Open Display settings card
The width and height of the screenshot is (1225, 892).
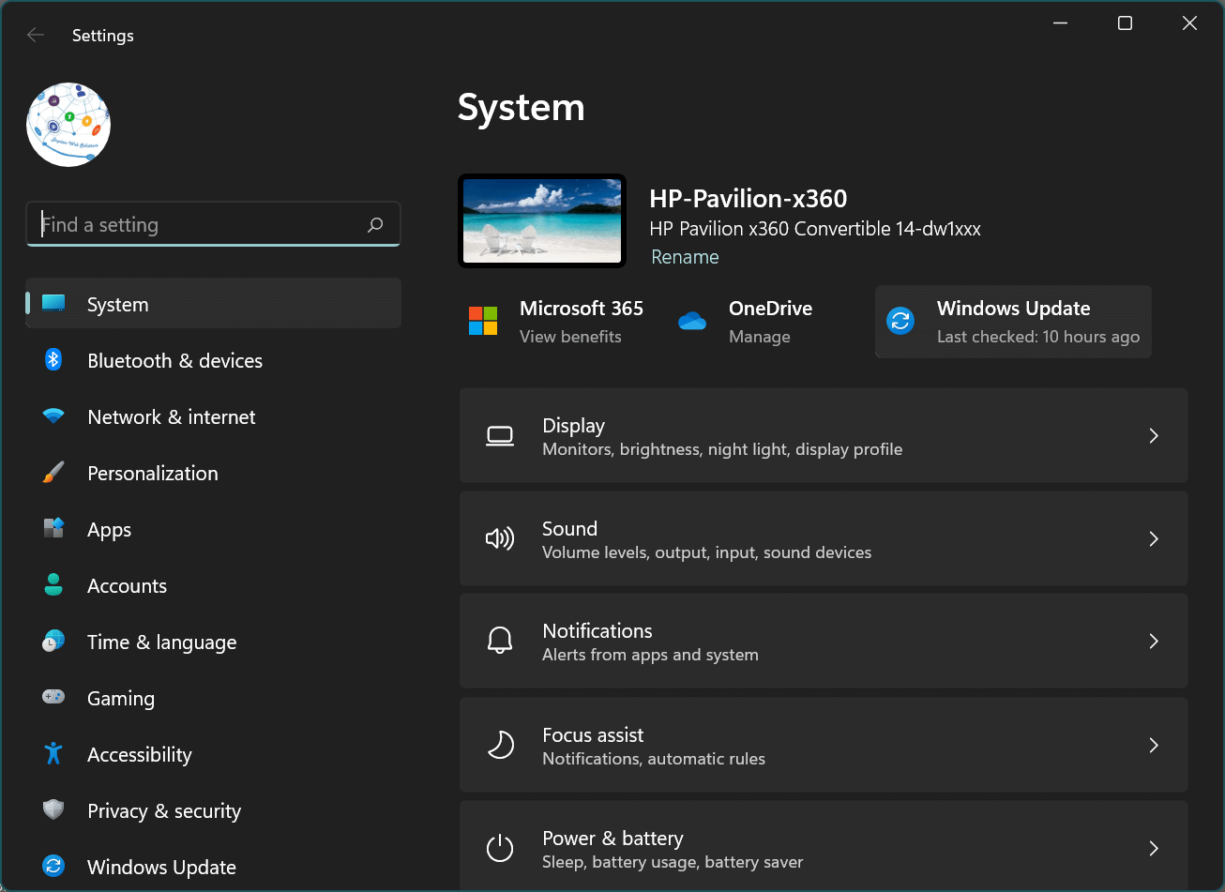pos(824,436)
